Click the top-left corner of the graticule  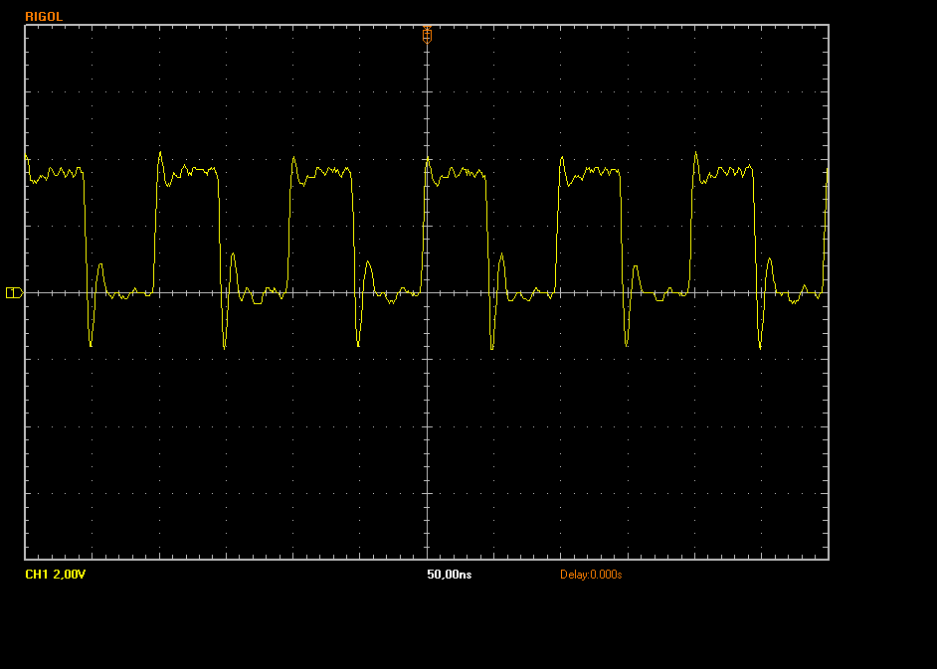click(x=25, y=25)
